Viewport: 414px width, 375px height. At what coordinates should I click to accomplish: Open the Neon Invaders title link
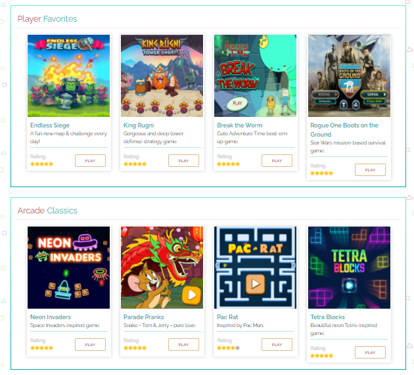pos(51,317)
